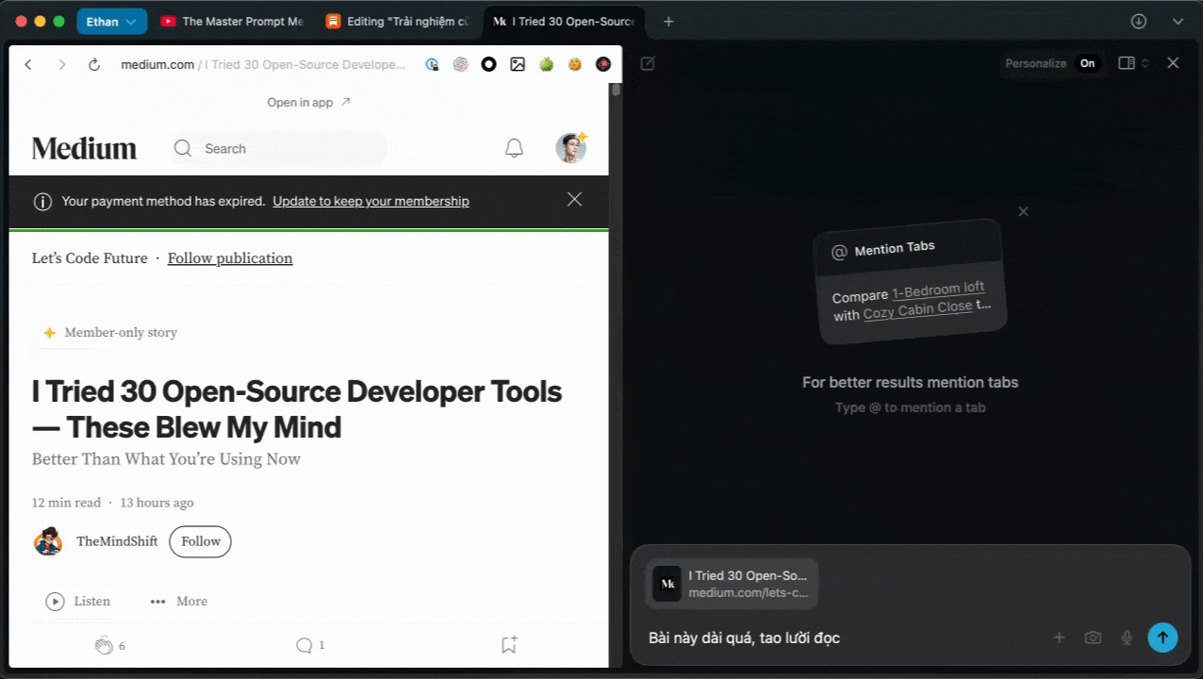The width and height of the screenshot is (1203, 679).
Task: Dismiss the Mention Tabs tip
Action: (x=1023, y=211)
